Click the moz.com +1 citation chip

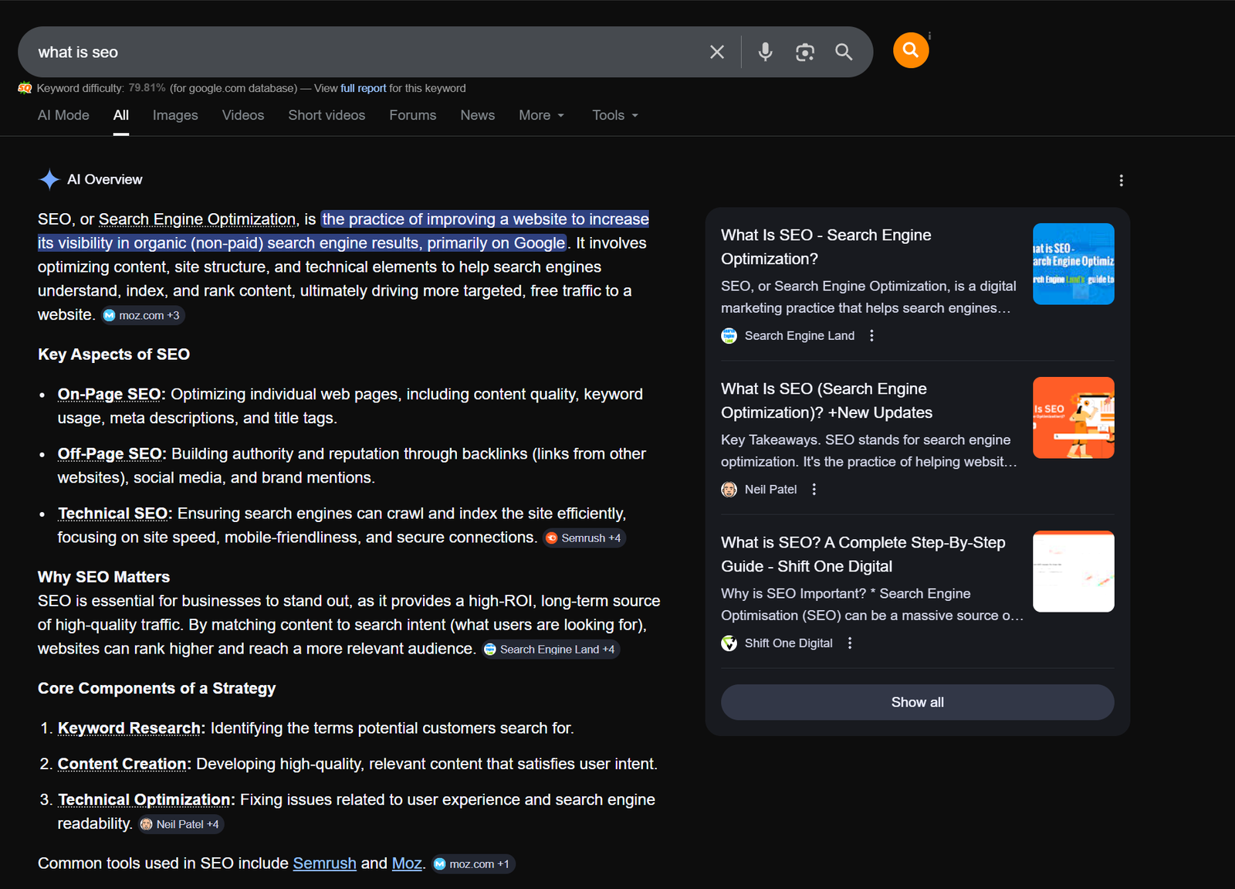(473, 864)
